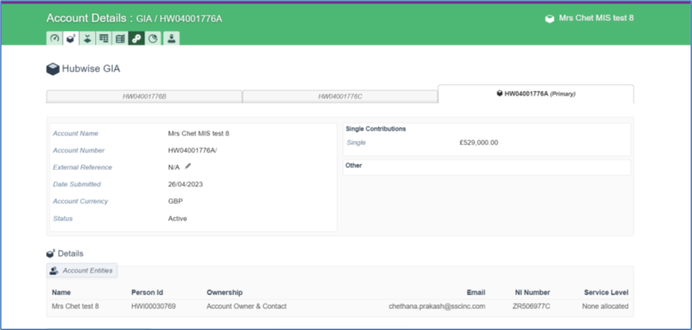Open the table grid icon tab
This screenshot has width=692, height=330.
tap(104, 39)
